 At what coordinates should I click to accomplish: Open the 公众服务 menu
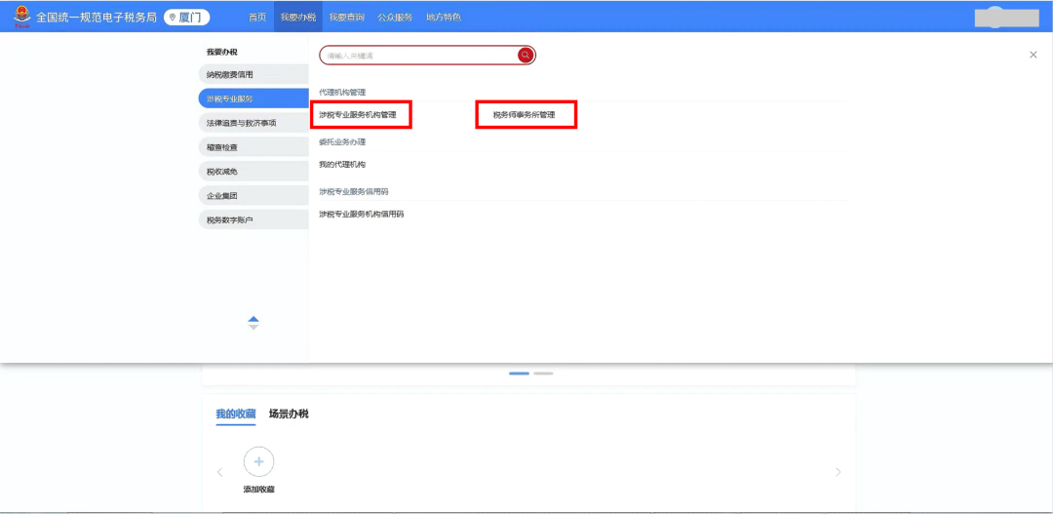tap(395, 18)
